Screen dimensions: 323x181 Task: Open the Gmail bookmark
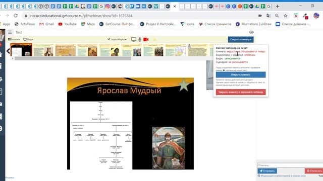(x=46, y=24)
